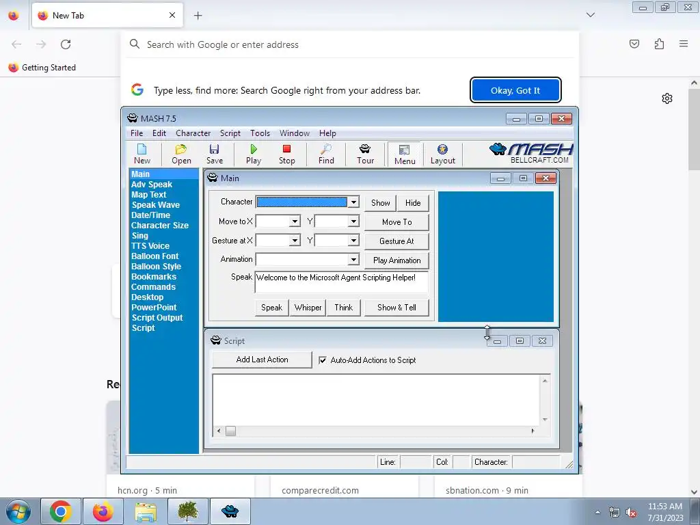Click inside the Speak text field
700x525 pixels.
click(x=342, y=282)
